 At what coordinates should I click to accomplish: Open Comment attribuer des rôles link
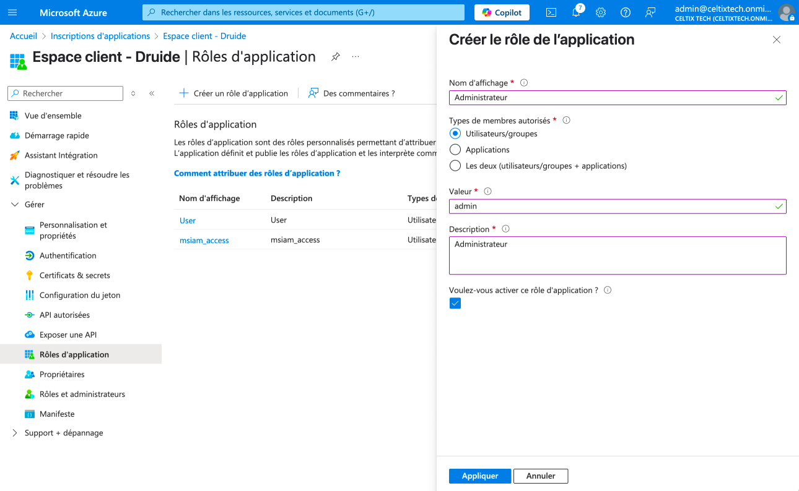(257, 173)
